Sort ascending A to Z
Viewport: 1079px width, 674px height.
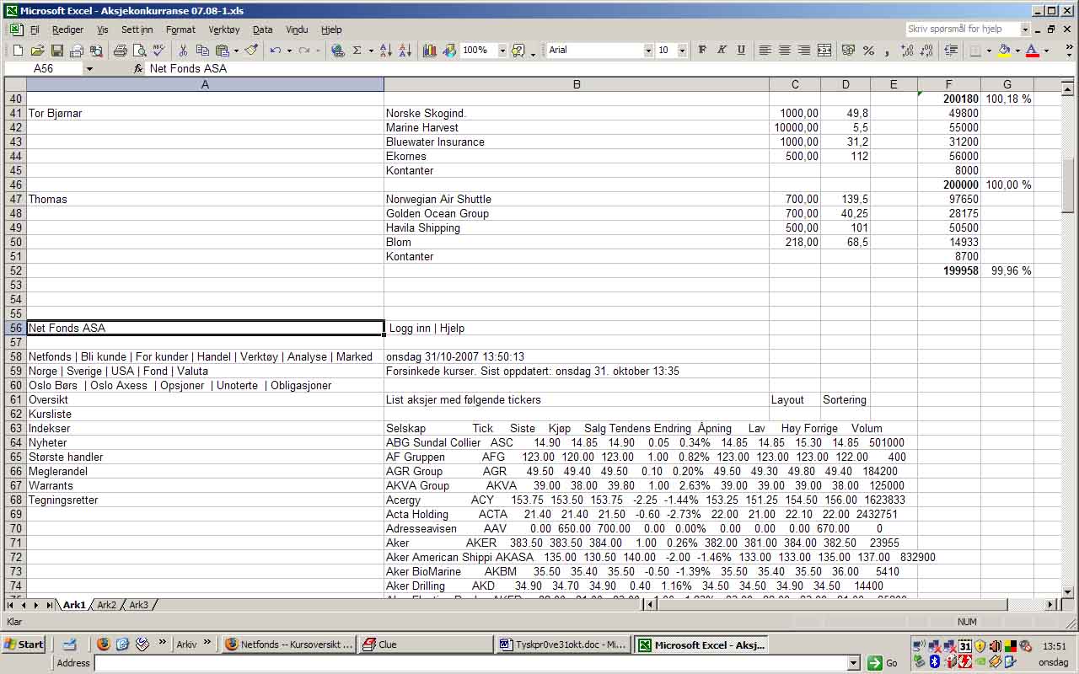tap(385, 51)
